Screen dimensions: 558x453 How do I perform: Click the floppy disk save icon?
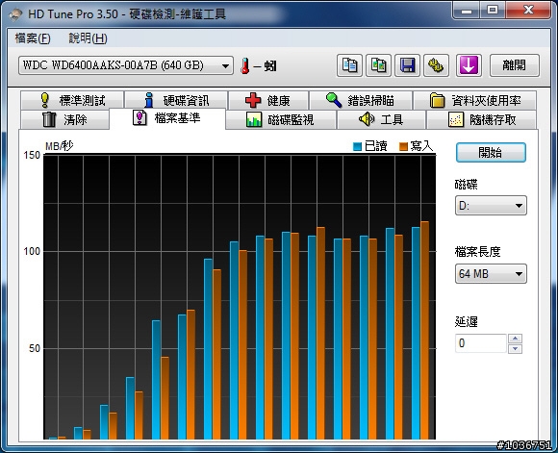pos(407,65)
